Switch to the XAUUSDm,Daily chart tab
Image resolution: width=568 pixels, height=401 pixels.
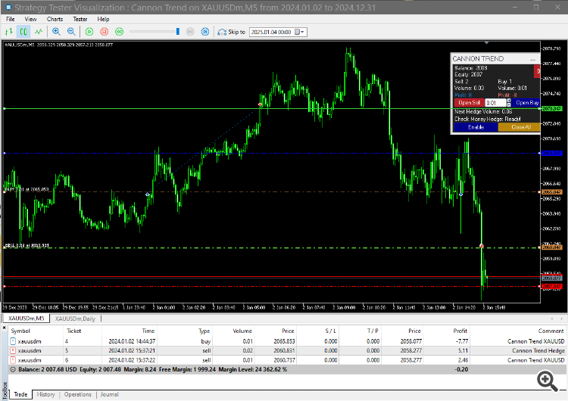75,319
